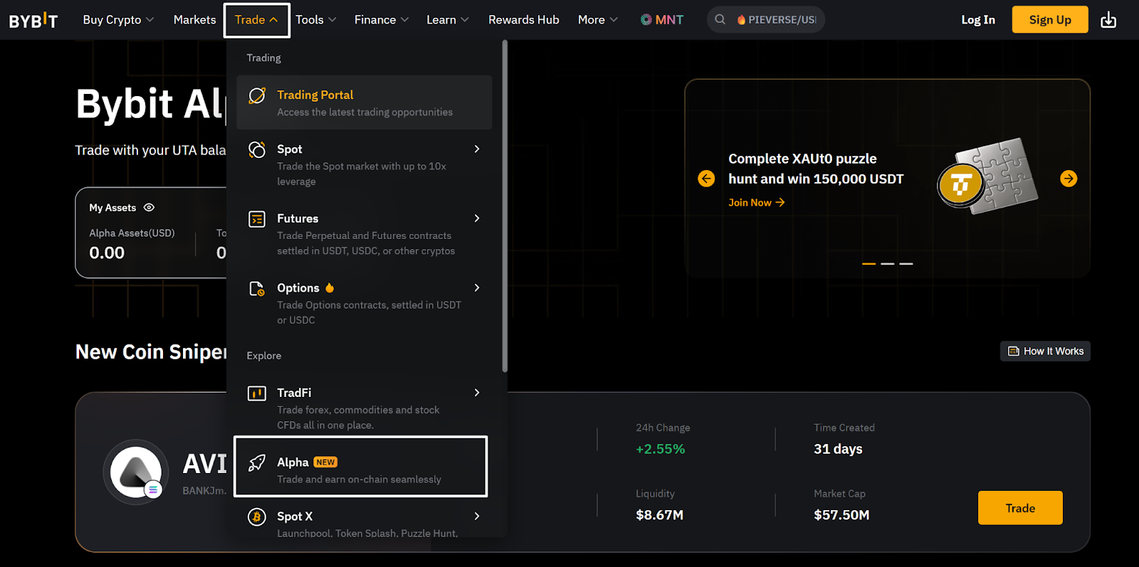
Task: Click the download app icon
Action: 1108,20
